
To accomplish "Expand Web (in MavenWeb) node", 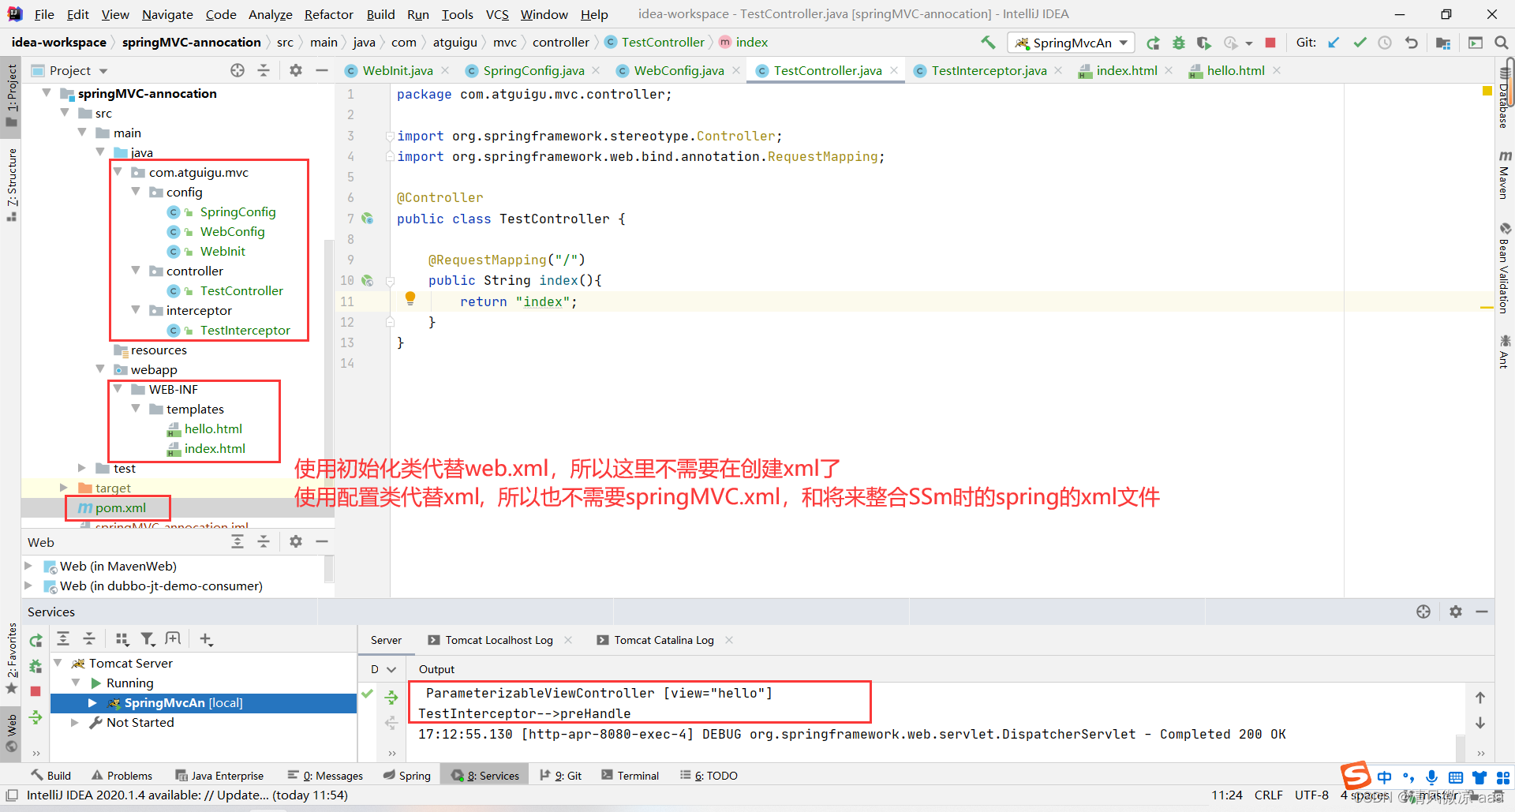I will point(28,566).
